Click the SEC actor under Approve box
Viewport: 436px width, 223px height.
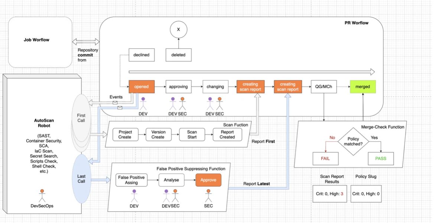point(208,196)
